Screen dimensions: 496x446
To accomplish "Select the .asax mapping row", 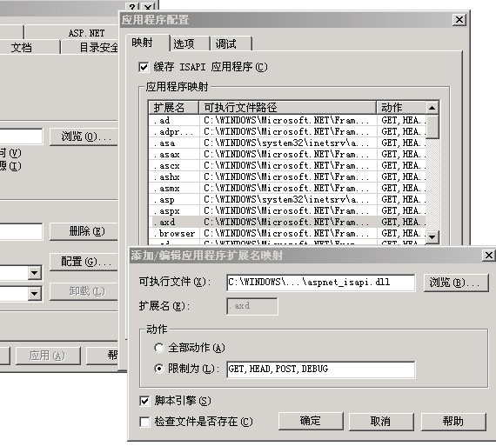I will pyautogui.click(x=287, y=155).
